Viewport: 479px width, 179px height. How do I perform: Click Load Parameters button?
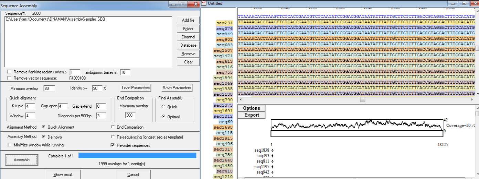click(x=136, y=88)
